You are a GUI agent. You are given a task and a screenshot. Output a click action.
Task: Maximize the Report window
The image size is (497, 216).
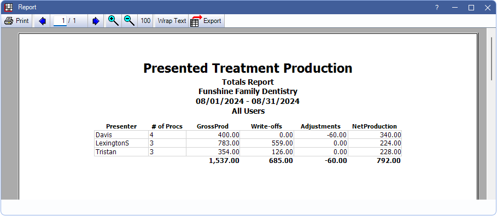tap(471, 7)
